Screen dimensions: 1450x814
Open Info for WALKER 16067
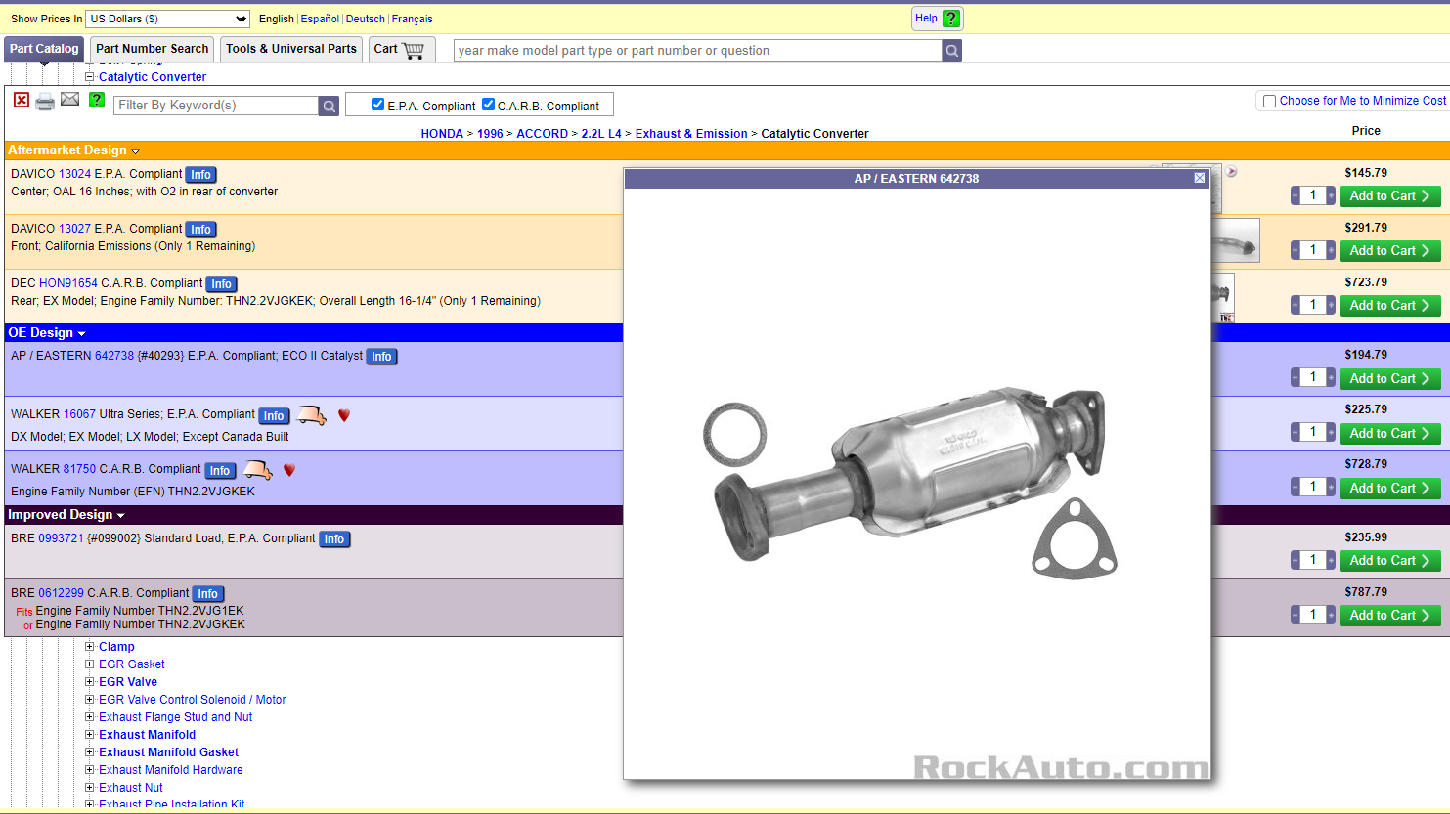coord(274,415)
